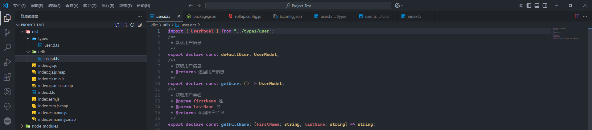
Task: Split the editor to the right
Action: (577, 16)
